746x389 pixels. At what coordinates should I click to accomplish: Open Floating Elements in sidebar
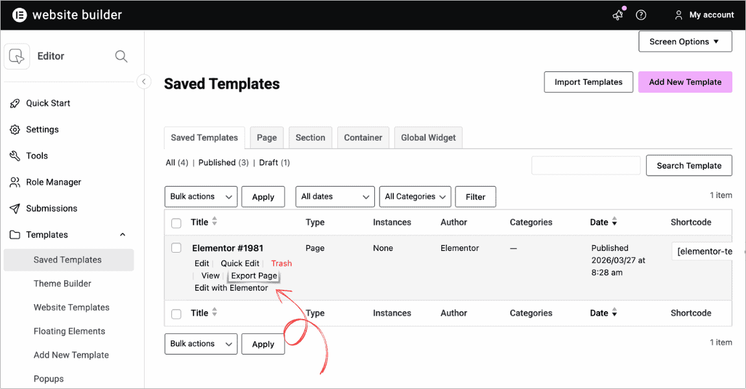click(69, 331)
